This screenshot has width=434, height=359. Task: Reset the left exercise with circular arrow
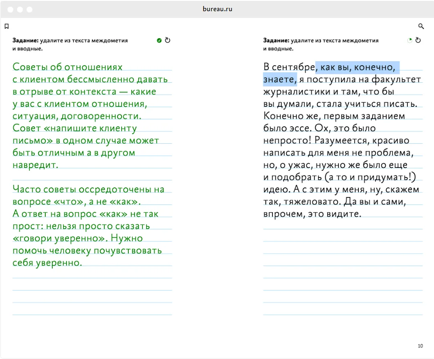pos(167,40)
